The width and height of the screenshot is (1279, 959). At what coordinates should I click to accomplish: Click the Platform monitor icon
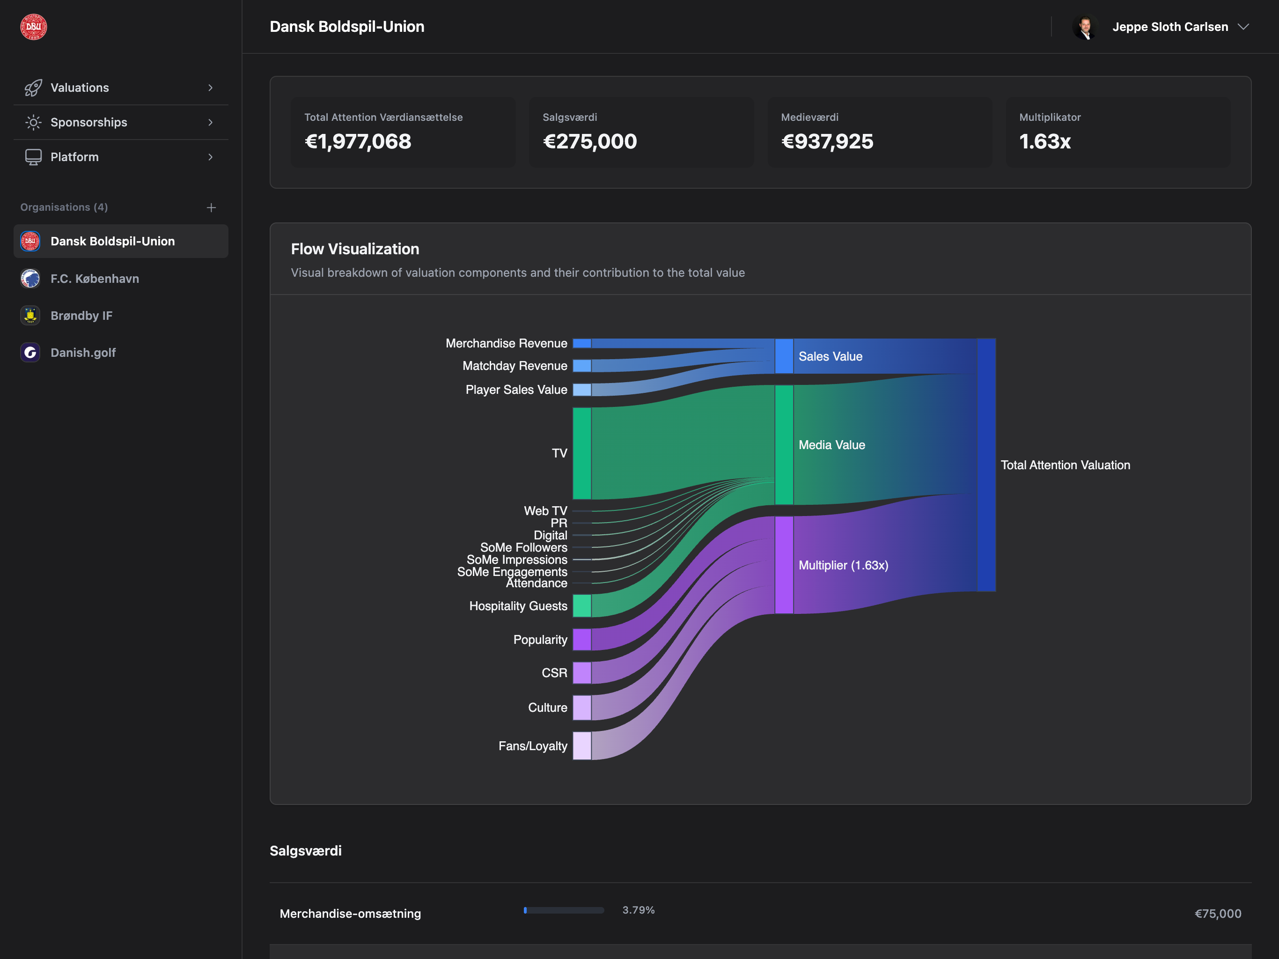33,157
